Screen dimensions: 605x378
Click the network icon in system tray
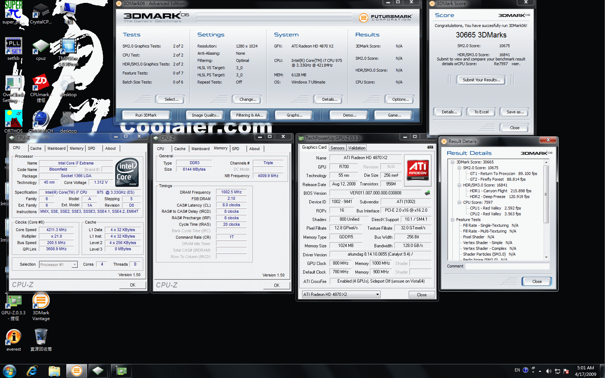click(x=557, y=371)
